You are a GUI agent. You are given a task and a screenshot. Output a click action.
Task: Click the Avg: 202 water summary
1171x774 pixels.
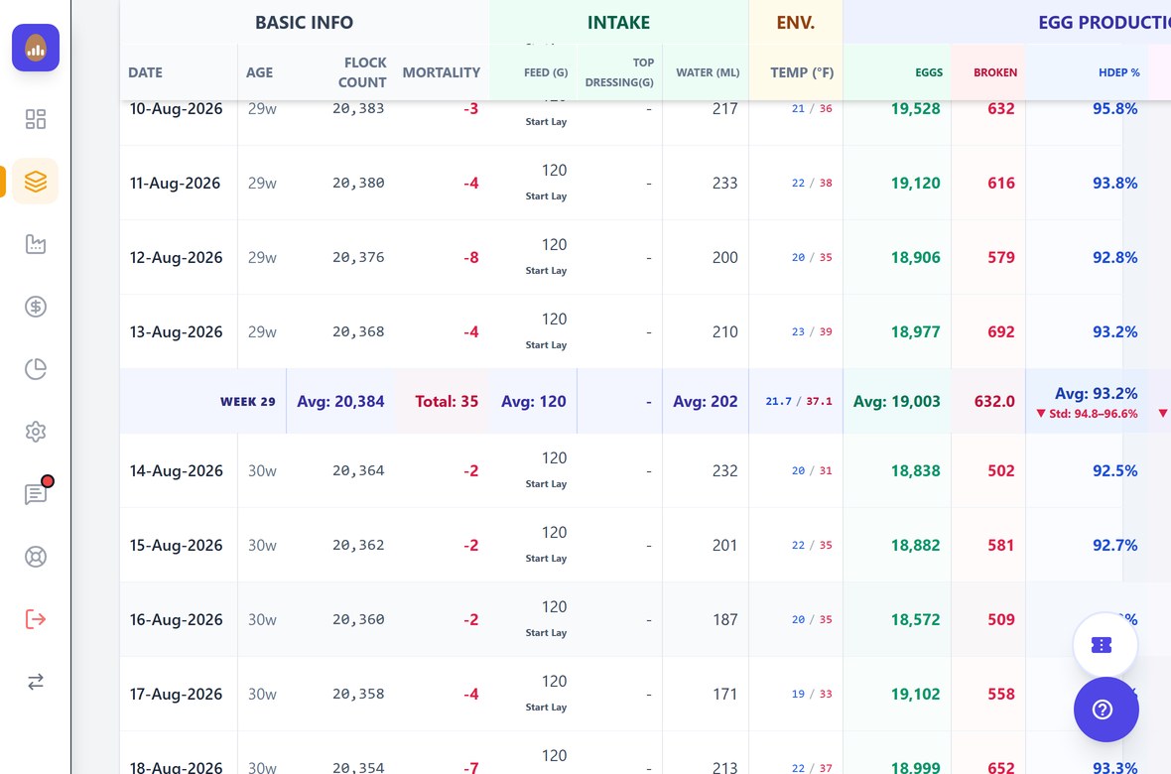click(x=705, y=401)
